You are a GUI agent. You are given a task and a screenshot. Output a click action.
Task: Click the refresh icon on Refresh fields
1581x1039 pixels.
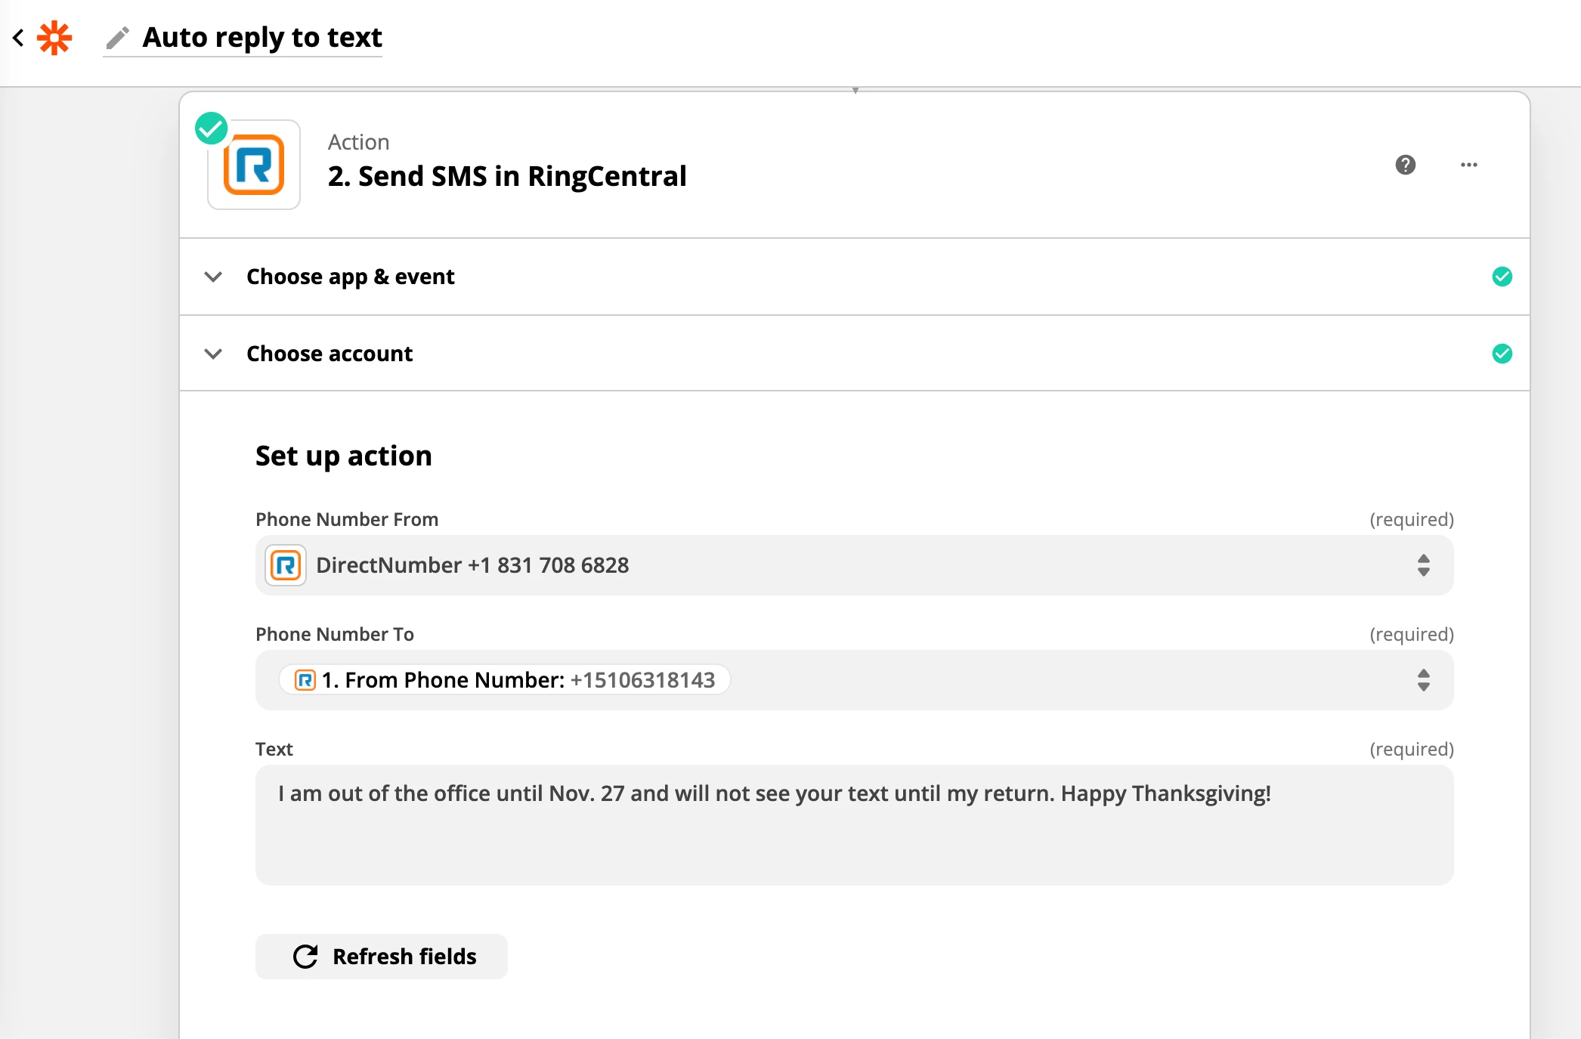[x=305, y=956]
